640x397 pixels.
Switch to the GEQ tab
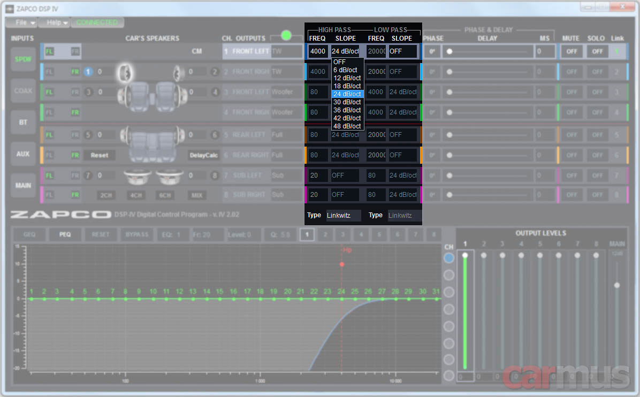tap(29, 234)
